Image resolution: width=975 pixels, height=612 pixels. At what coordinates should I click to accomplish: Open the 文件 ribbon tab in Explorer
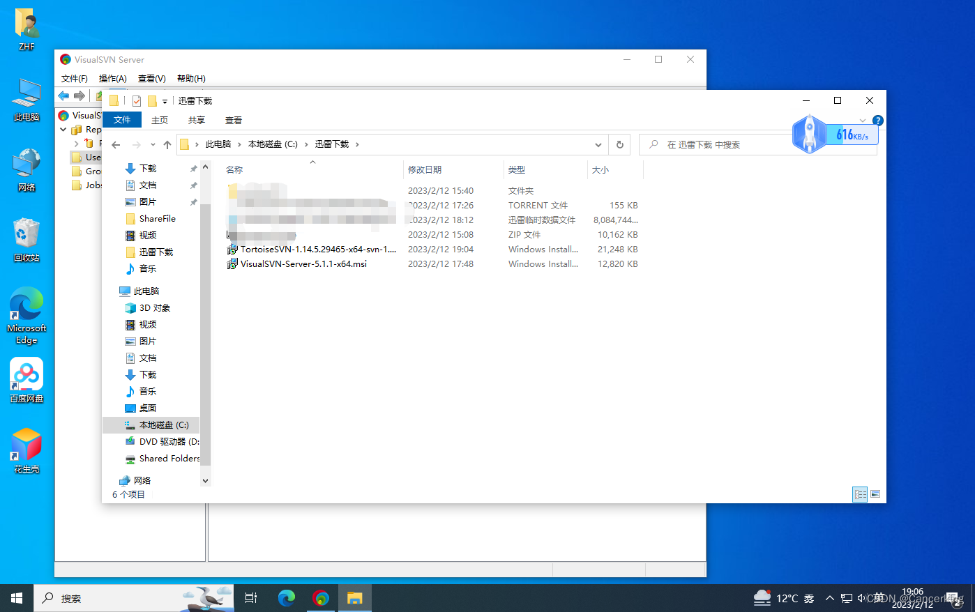pos(122,120)
